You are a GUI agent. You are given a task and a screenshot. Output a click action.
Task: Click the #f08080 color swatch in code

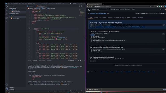(x=56, y=39)
